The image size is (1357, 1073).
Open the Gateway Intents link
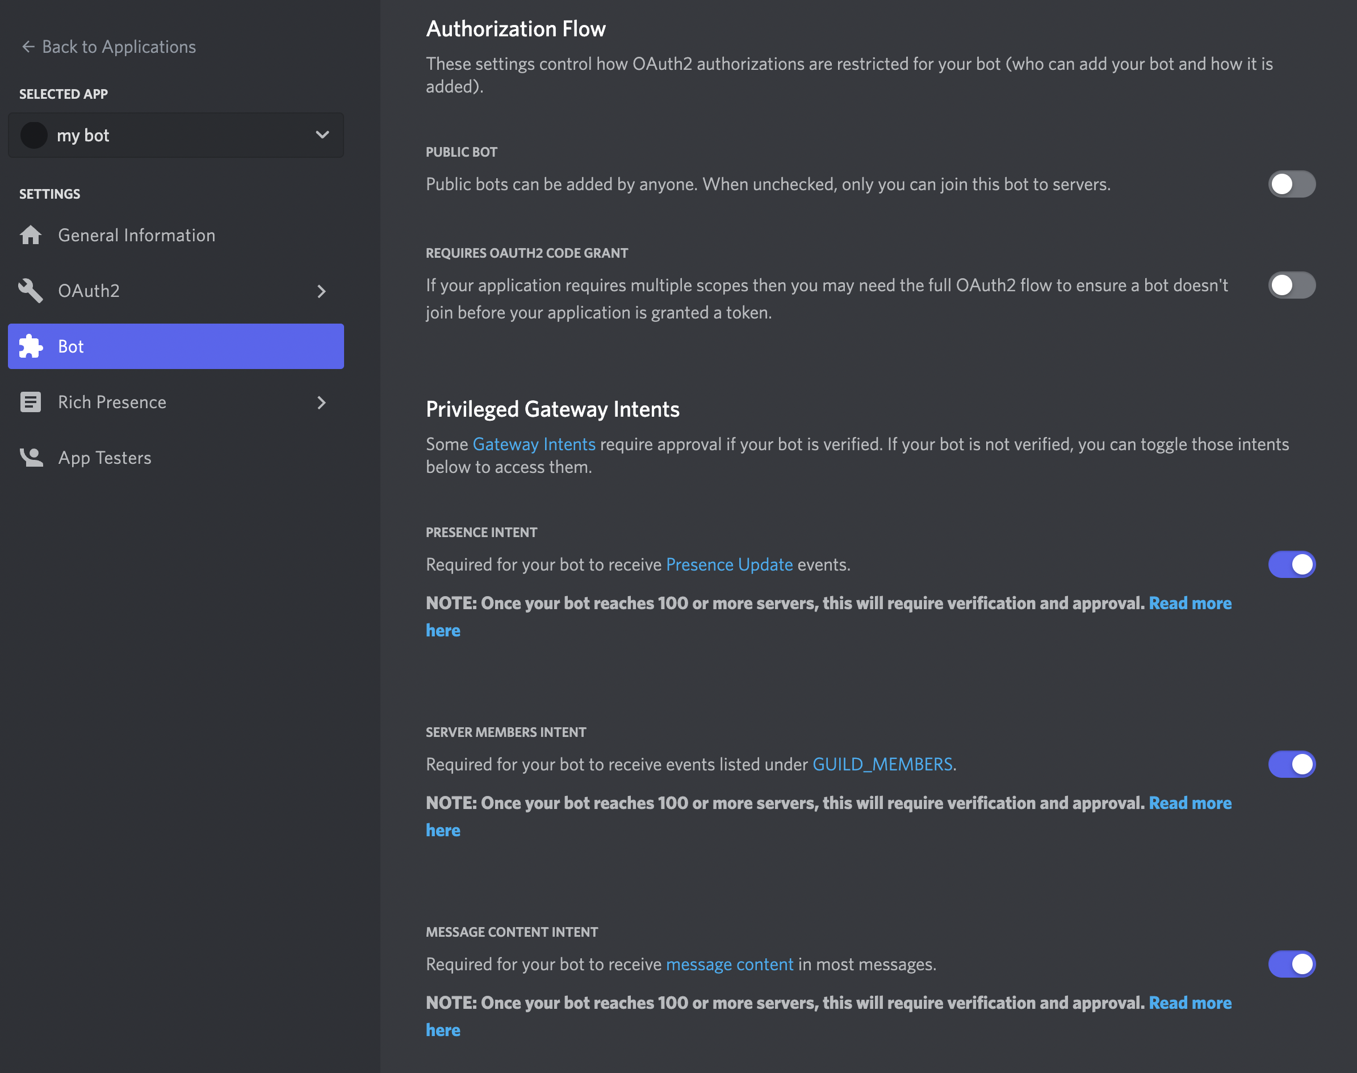pos(533,444)
